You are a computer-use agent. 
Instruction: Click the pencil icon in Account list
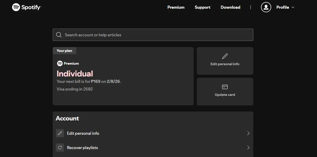[60, 133]
